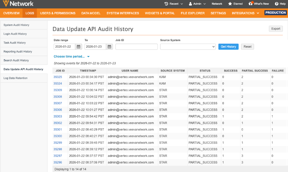
Task: Click the Get History button
Action: (228, 47)
